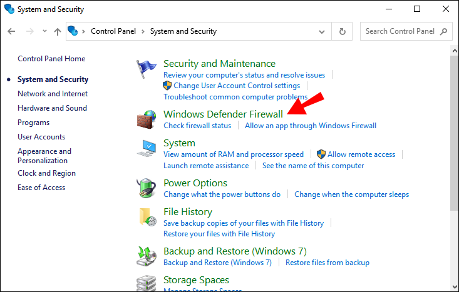The height and width of the screenshot is (292, 459).
Task: Click the scrollbar down arrow
Action: pos(455,286)
